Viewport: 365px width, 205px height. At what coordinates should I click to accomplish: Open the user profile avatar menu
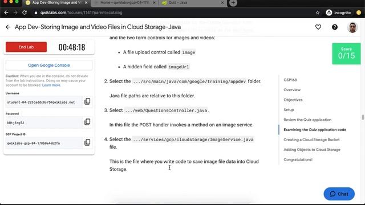click(352, 27)
